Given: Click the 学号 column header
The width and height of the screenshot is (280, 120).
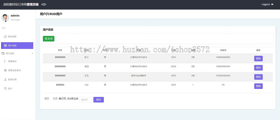Looking at the screenshot, I should pos(60,50).
